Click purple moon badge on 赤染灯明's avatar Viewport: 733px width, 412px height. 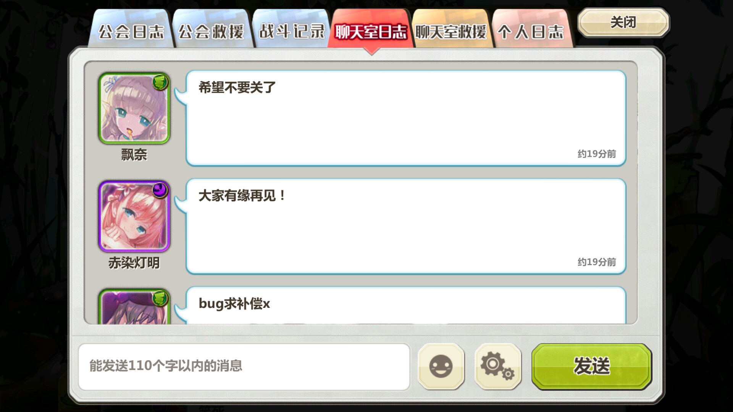pos(161,190)
